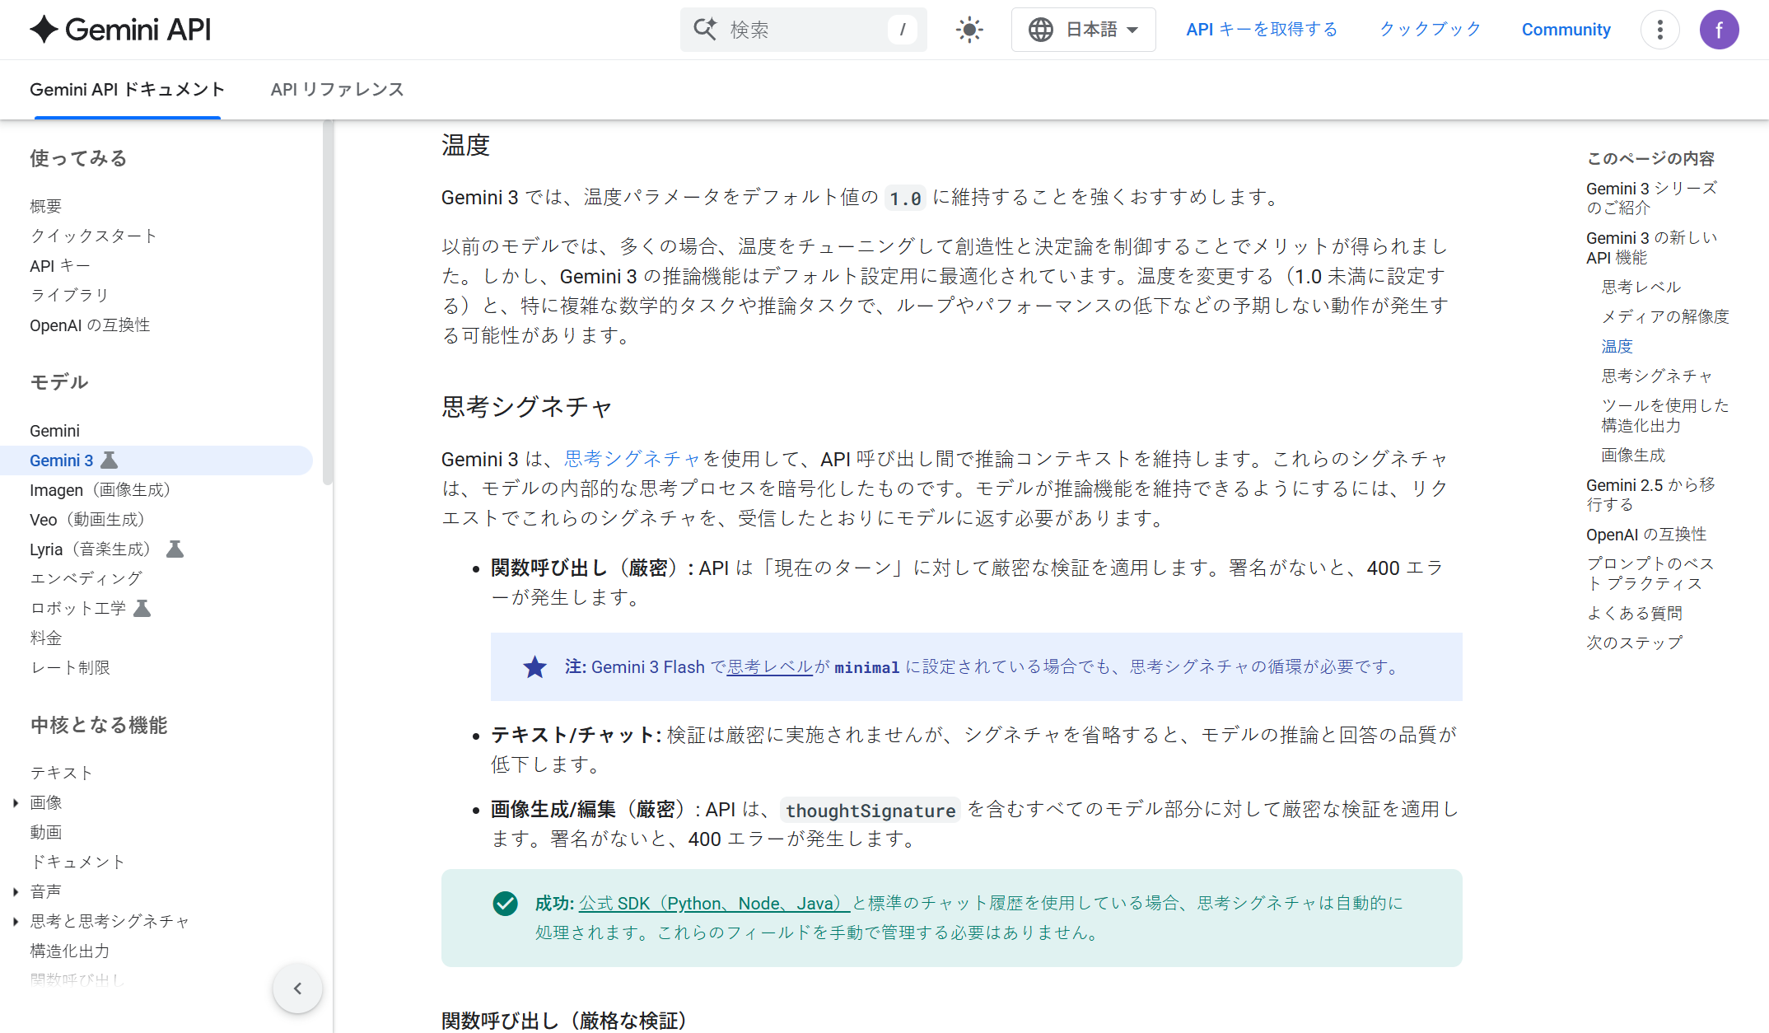Open the three-dot more options menu
The height and width of the screenshot is (1033, 1769).
click(1660, 30)
